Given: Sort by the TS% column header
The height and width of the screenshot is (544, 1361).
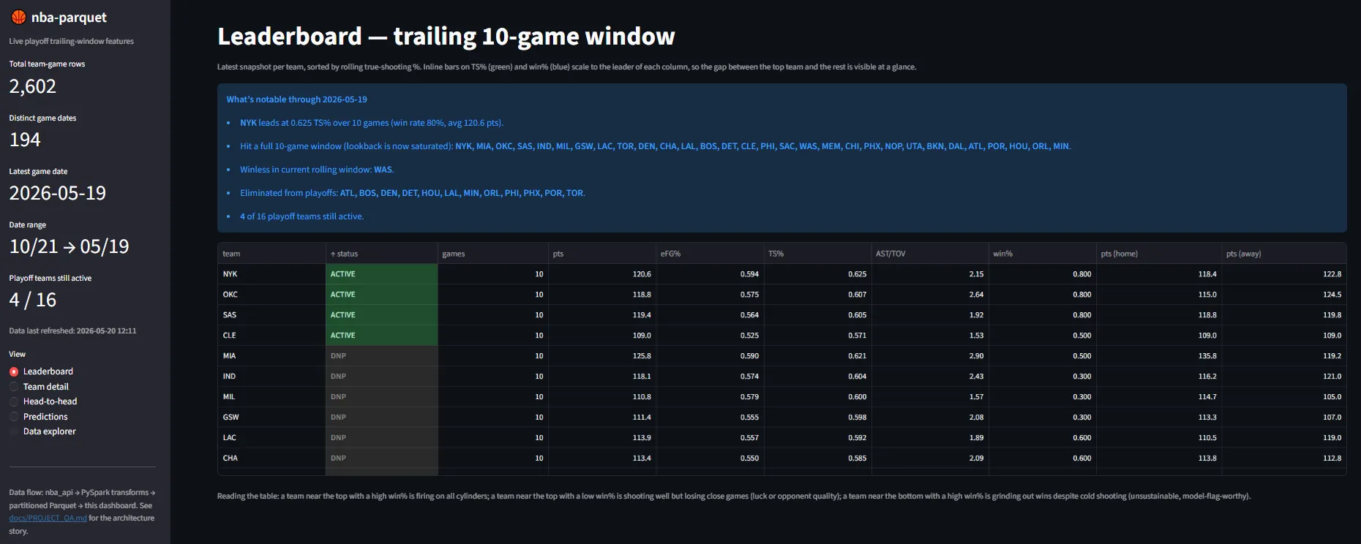Looking at the screenshot, I should click(x=817, y=254).
